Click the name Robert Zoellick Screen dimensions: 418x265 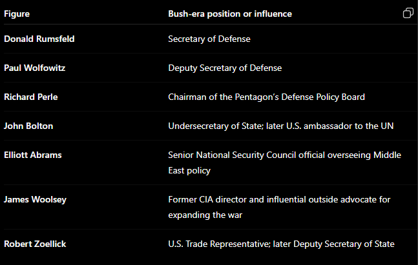tap(35, 244)
